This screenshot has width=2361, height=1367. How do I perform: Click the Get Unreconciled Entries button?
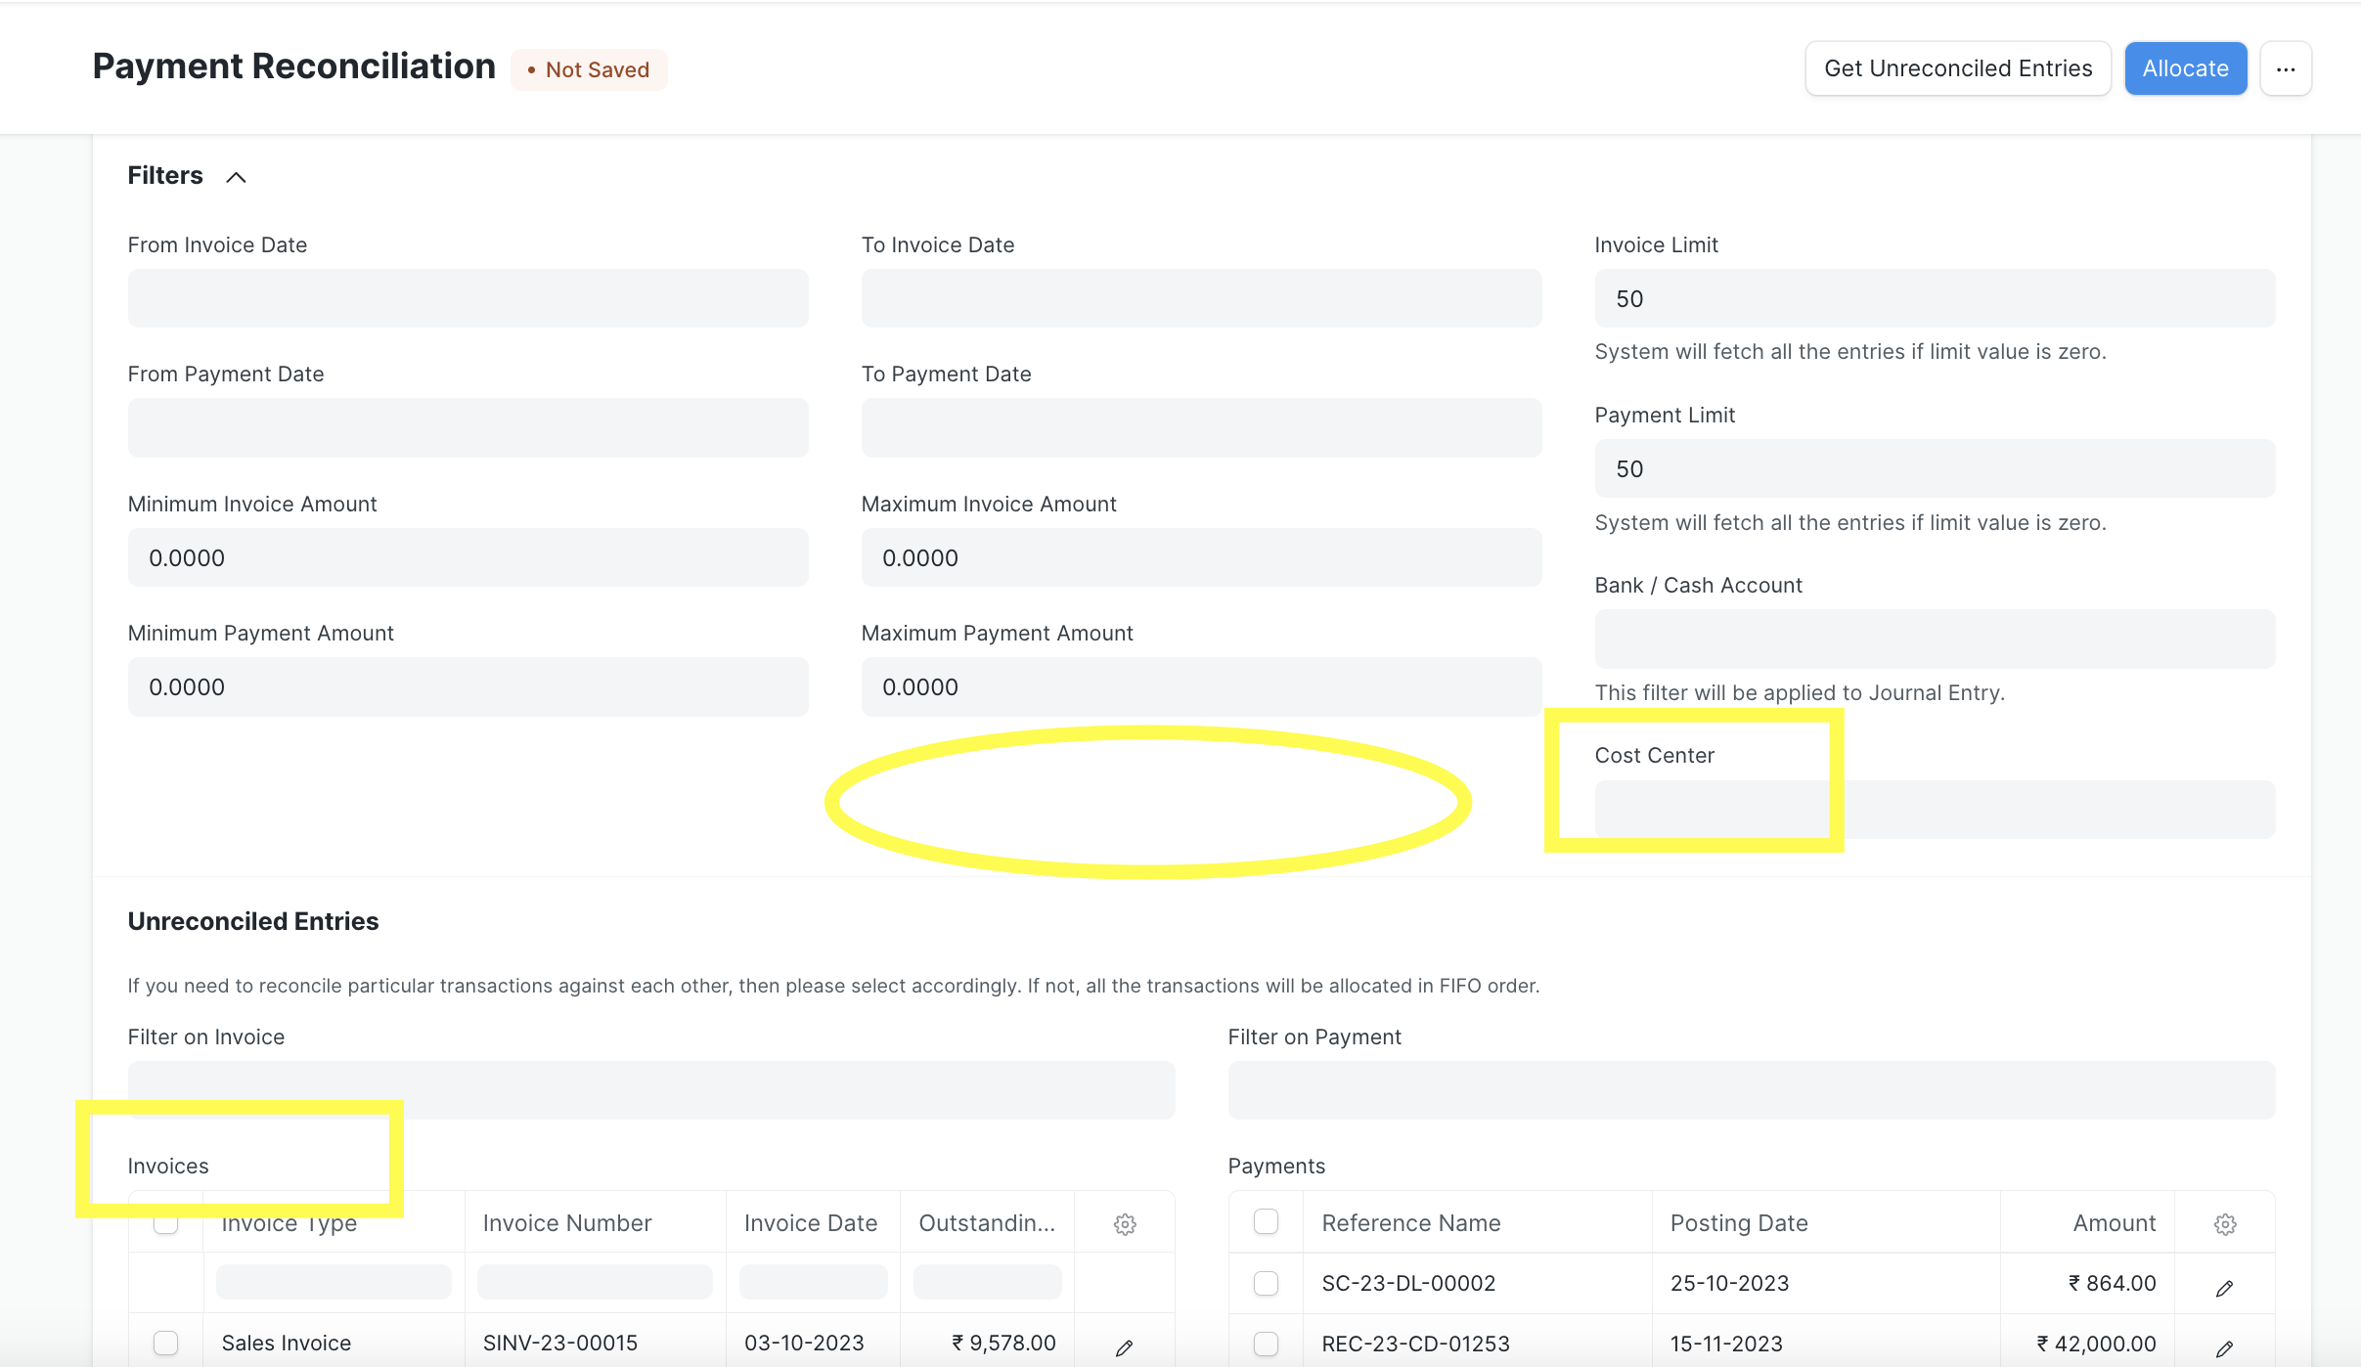[x=1957, y=67]
